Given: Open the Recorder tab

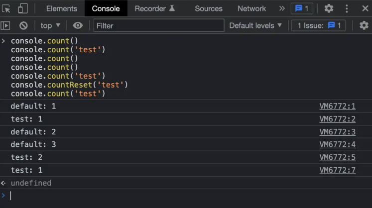Looking at the screenshot, I should pyautogui.click(x=155, y=8).
